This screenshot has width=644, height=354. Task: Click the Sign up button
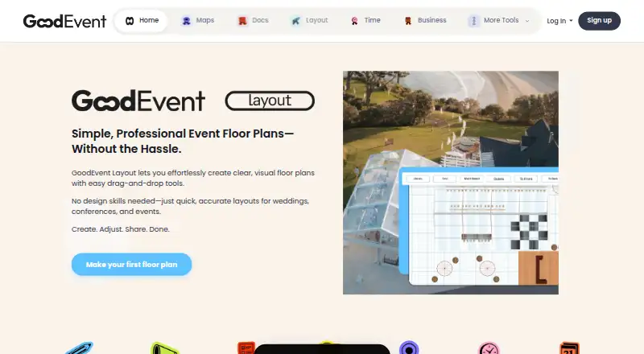(x=599, y=21)
